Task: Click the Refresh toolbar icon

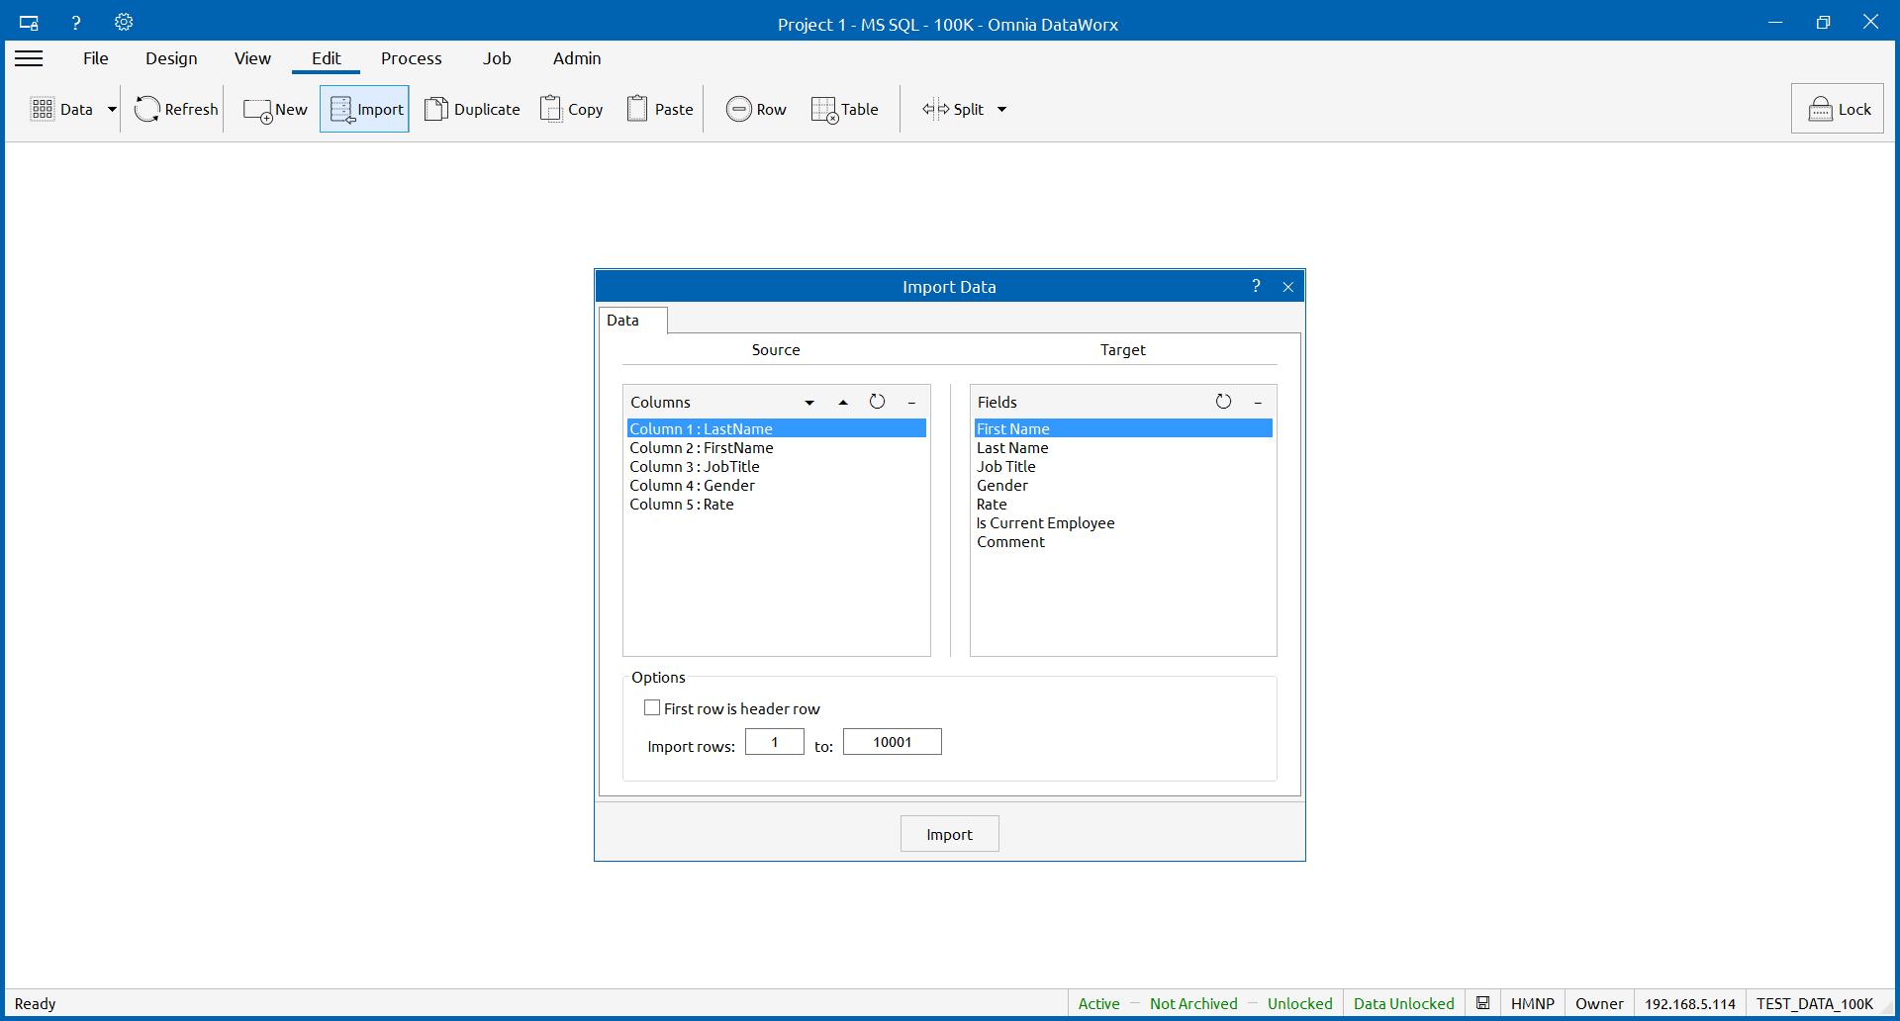Action: (147, 109)
